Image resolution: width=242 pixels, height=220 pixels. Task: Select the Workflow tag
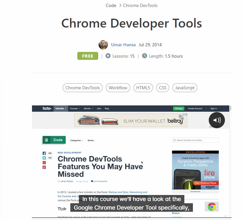pyautogui.click(x=118, y=88)
